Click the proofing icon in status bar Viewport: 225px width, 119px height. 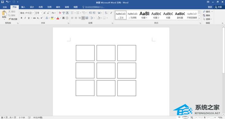(x=29, y=117)
